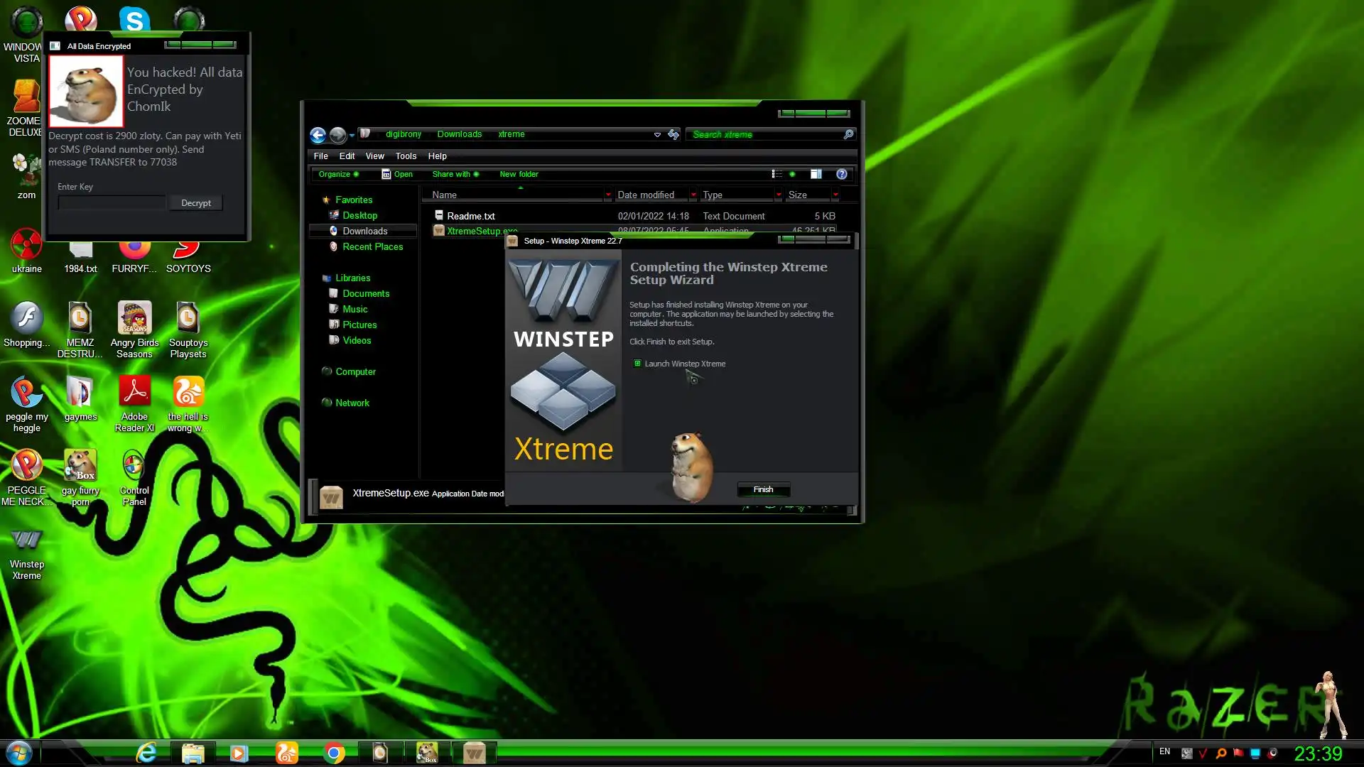Image resolution: width=1364 pixels, height=767 pixels.
Task: Open Google Chrome from the taskbar
Action: pyautogui.click(x=334, y=753)
